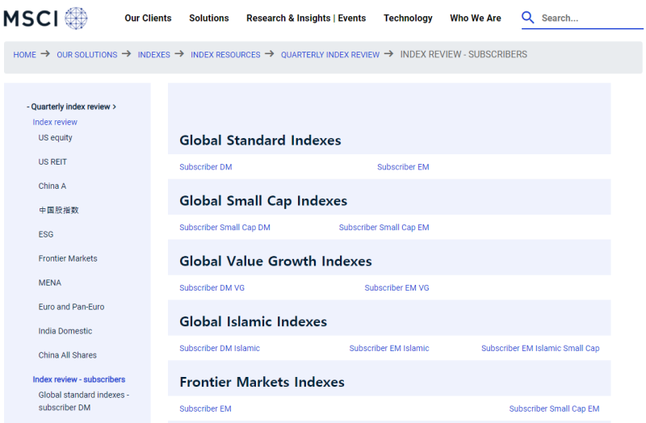646x423 pixels.
Task: Open Subscriber EM Islamic Small Cap link
Action: point(540,349)
